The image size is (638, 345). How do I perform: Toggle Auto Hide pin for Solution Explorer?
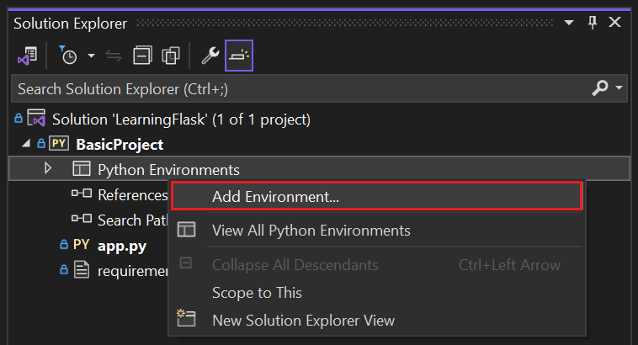[592, 23]
